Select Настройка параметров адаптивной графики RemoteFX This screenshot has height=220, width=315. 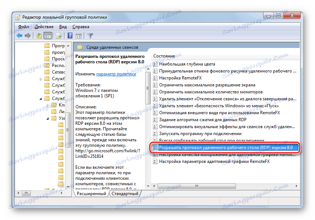(214, 161)
